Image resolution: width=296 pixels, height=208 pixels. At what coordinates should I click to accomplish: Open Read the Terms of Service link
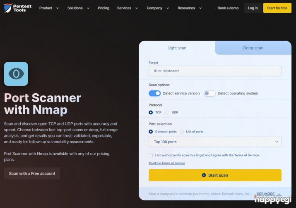(x=167, y=163)
